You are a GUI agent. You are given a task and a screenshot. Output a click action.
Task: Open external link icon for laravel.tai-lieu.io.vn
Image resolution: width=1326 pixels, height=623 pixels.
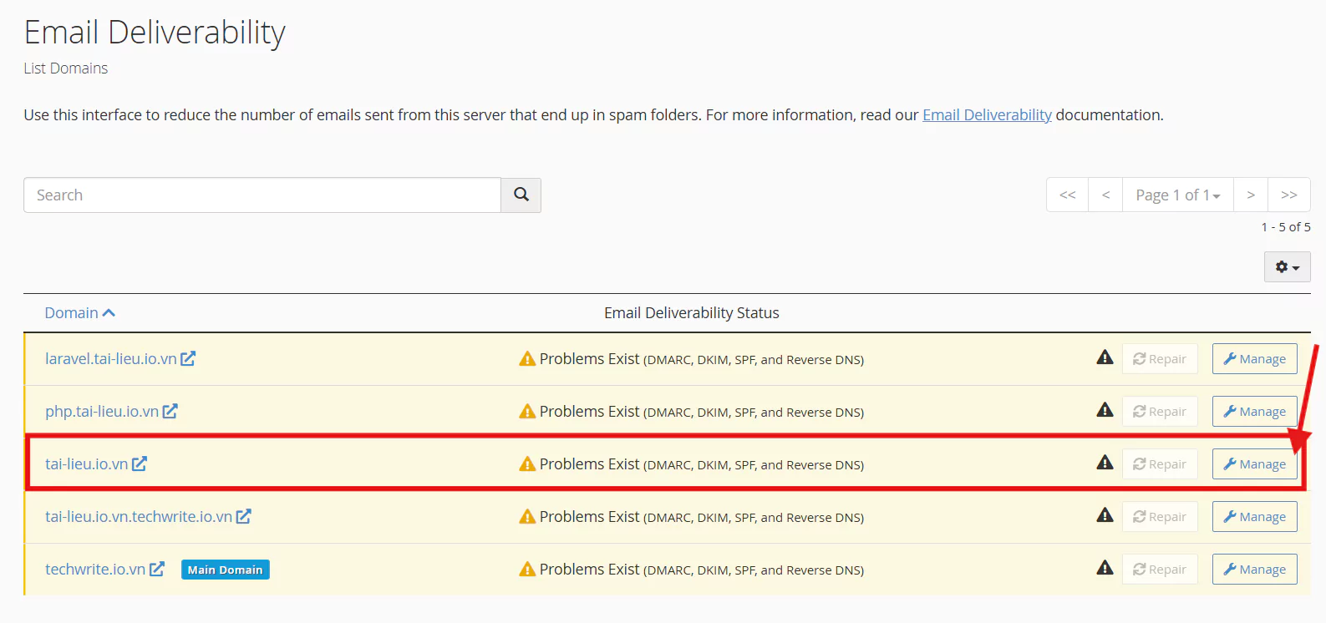188,358
